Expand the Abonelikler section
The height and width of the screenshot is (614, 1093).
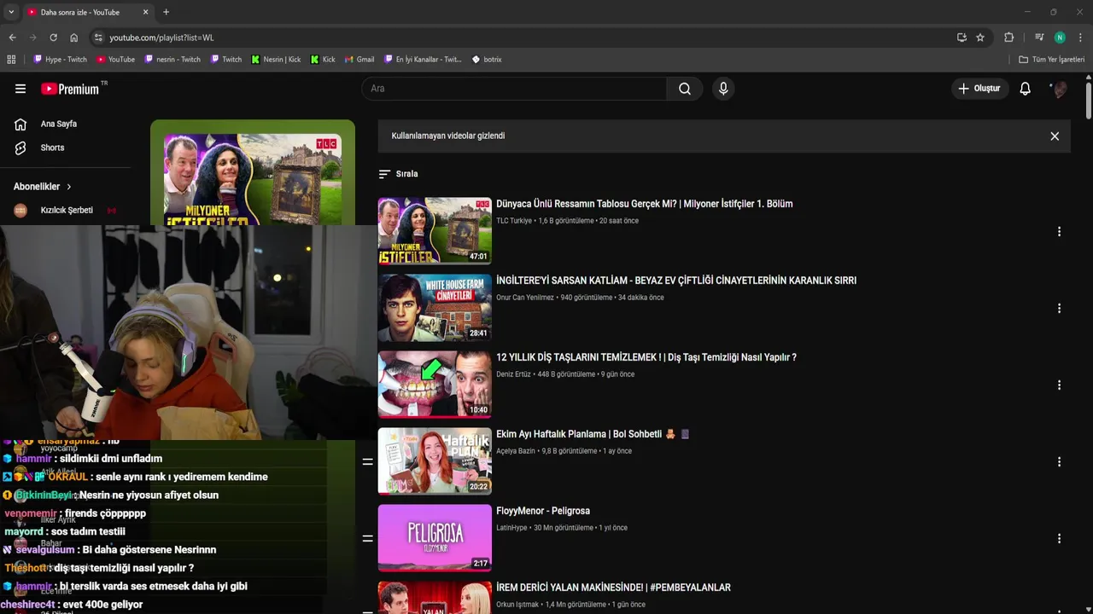(43, 187)
